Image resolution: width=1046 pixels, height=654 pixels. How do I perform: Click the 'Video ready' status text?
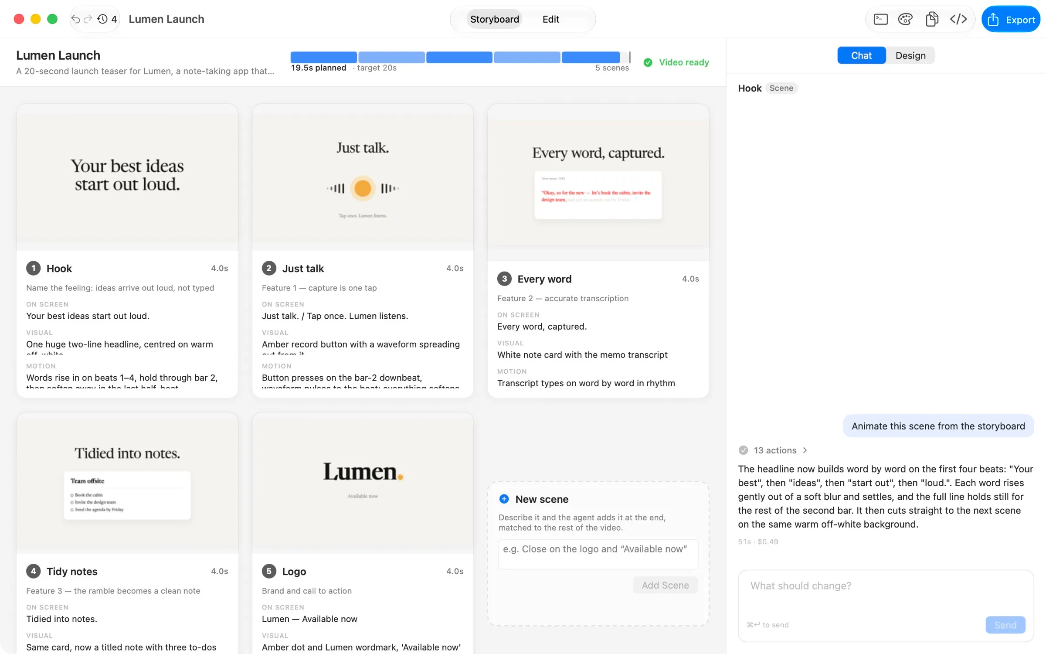click(684, 62)
